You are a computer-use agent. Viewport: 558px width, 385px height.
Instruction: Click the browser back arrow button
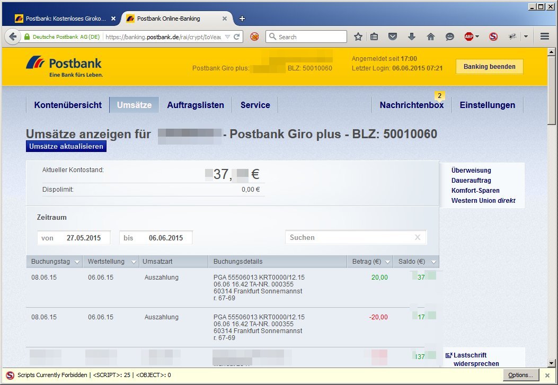(13, 37)
